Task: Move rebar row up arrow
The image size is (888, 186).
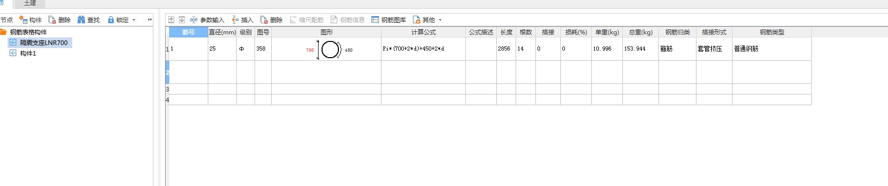Action: tap(171, 20)
